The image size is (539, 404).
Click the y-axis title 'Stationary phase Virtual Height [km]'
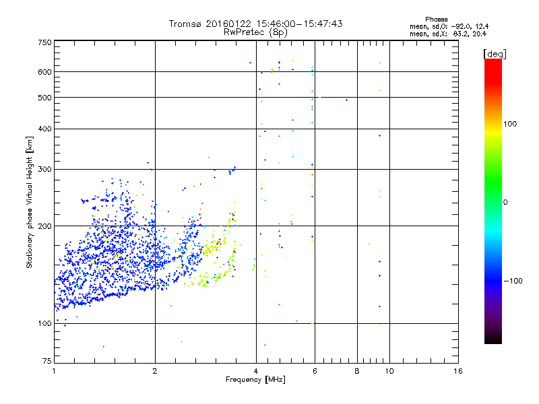tap(29, 203)
